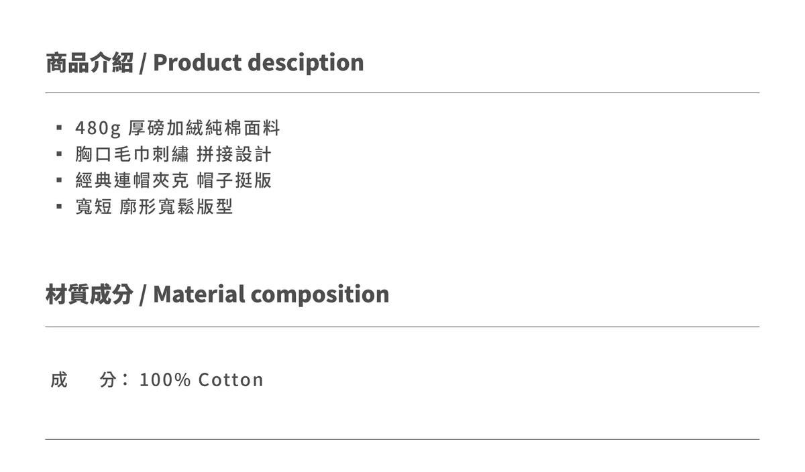The image size is (805, 472).
Task: Click the 厚磅加絨純棉面料 fabric description
Action: point(204,127)
